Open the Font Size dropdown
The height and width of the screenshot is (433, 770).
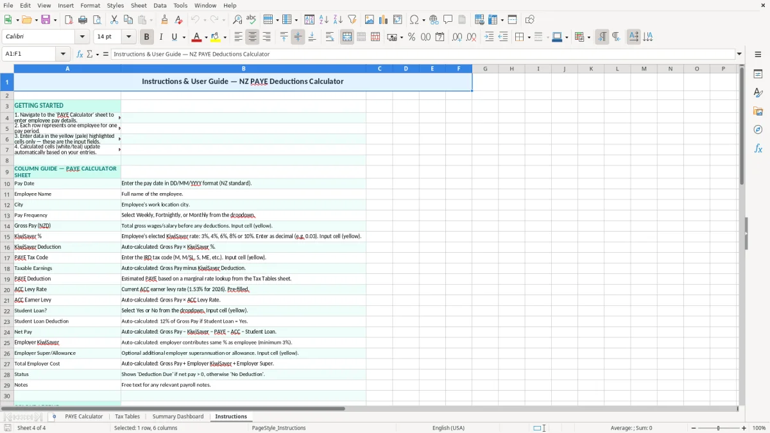128,37
